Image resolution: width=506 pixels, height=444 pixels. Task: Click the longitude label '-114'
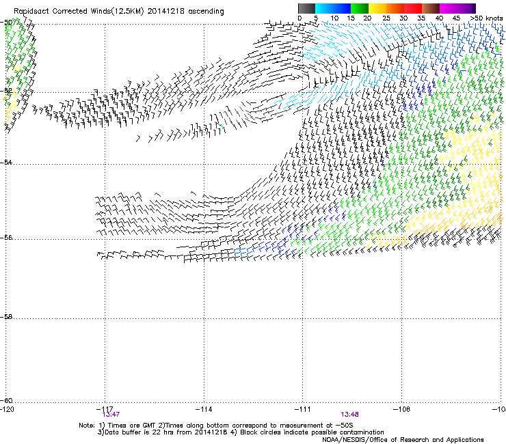point(204,409)
